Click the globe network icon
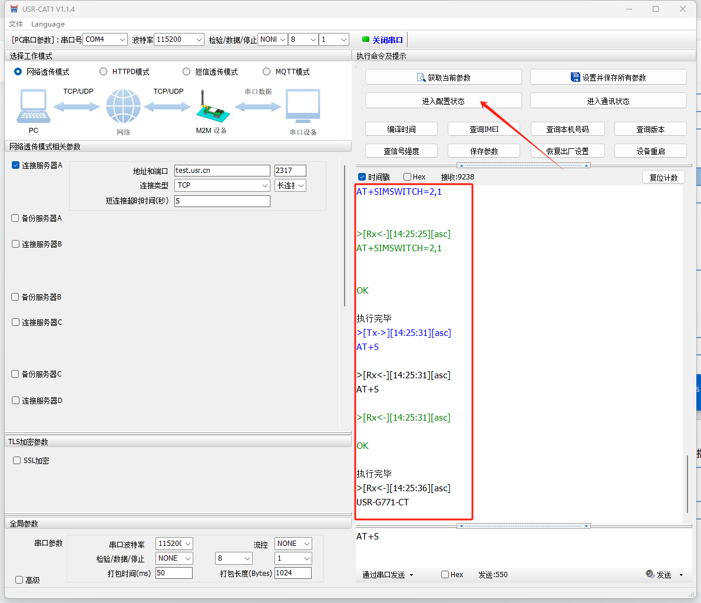This screenshot has width=701, height=603. (123, 106)
